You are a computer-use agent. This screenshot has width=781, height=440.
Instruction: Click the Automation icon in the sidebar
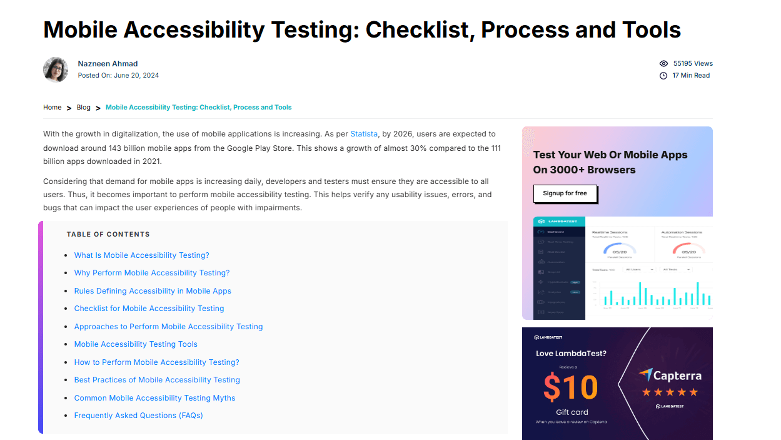541,262
